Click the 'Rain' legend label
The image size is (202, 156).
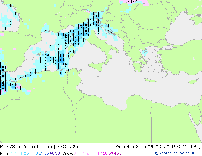pyautogui.click(x=4, y=153)
